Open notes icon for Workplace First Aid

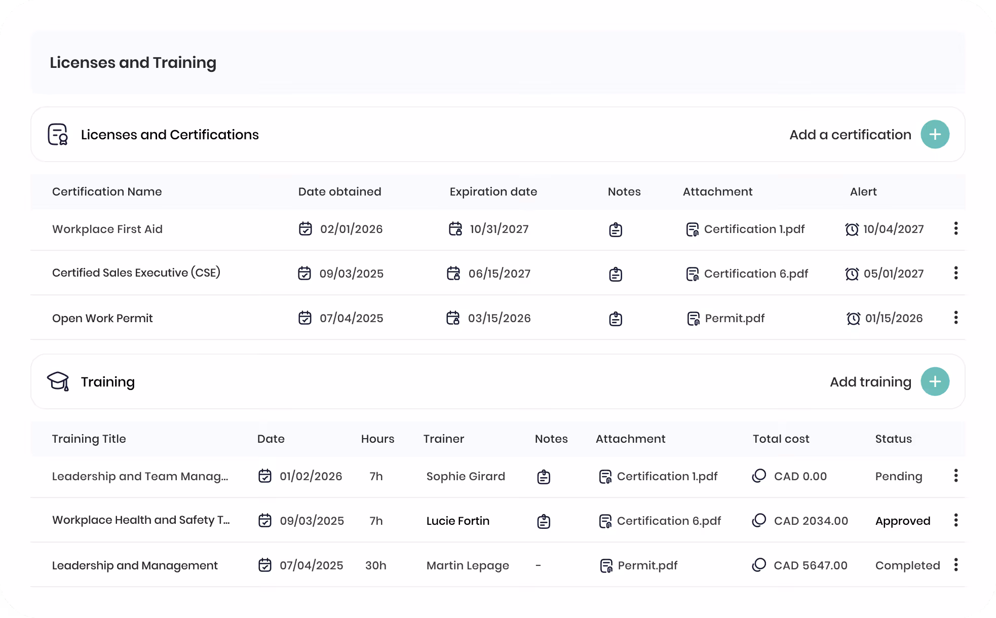coord(616,229)
